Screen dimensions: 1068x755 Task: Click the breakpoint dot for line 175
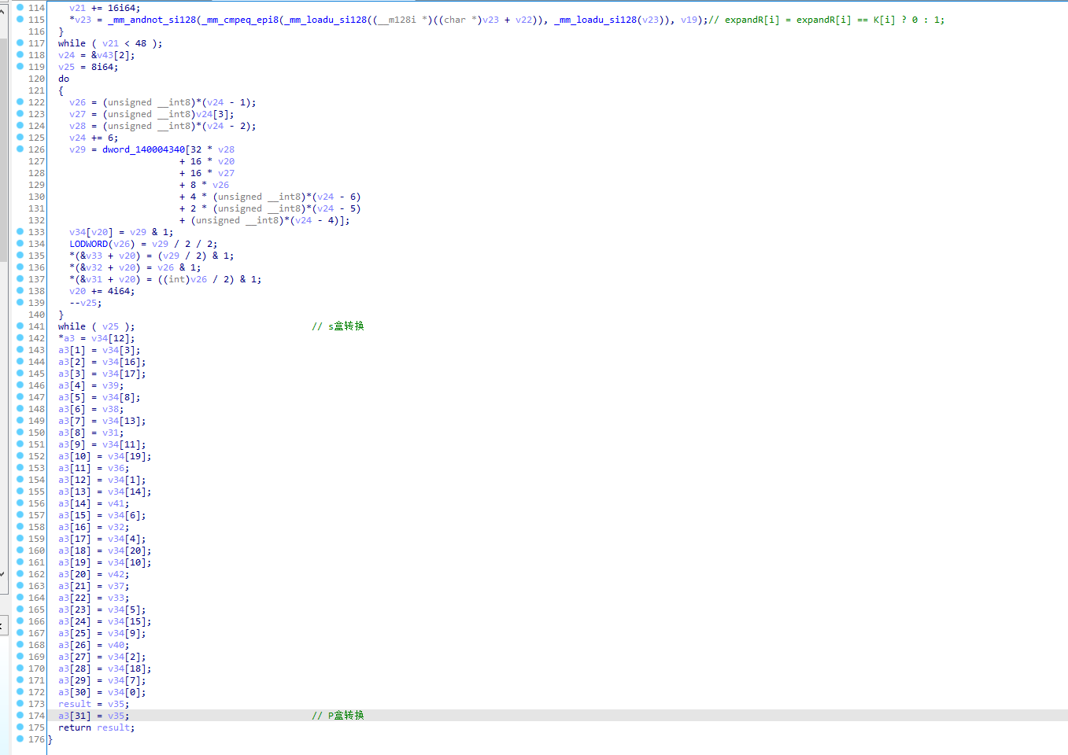coord(20,727)
